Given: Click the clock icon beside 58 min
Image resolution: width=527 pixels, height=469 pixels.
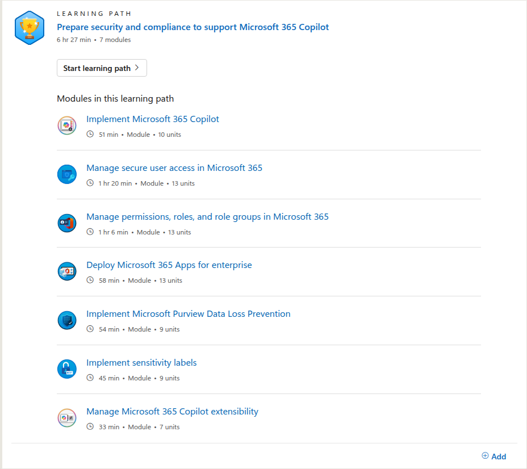Looking at the screenshot, I should (90, 280).
